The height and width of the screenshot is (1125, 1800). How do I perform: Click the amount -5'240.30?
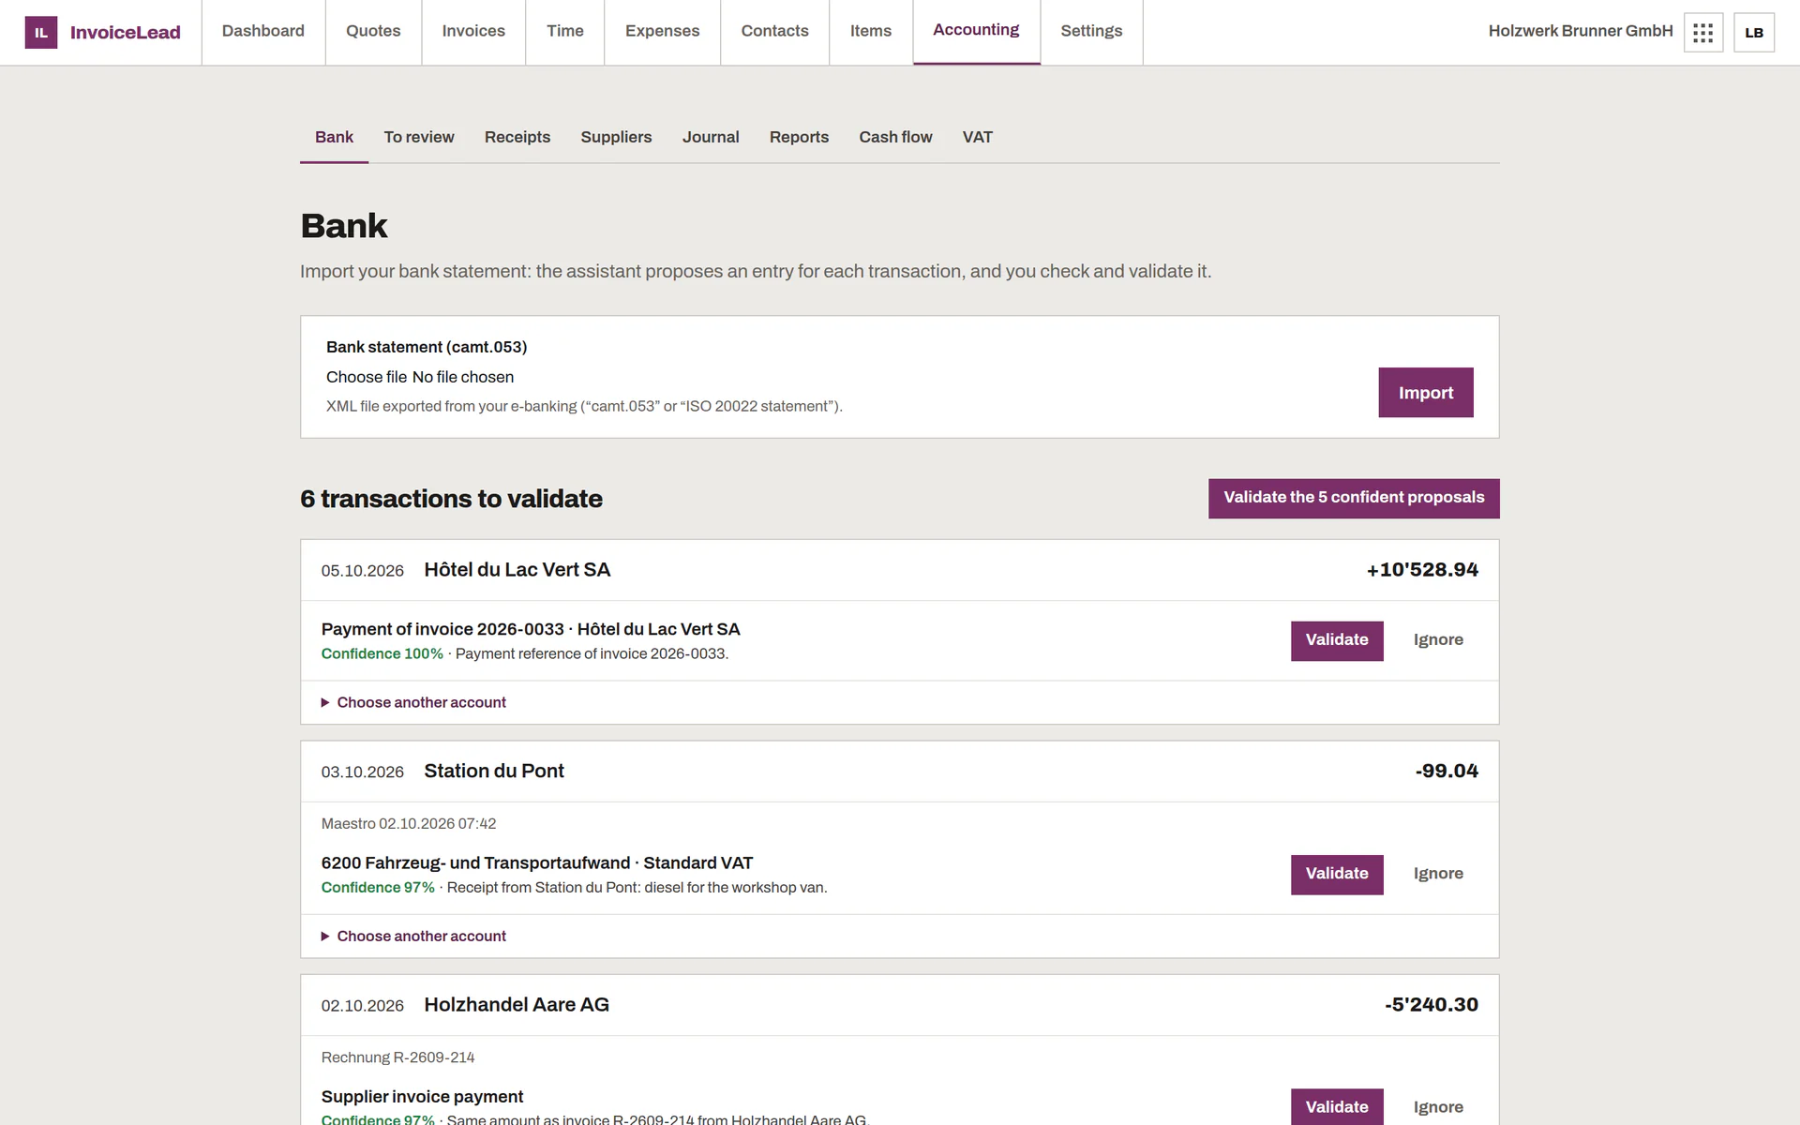click(x=1432, y=1005)
